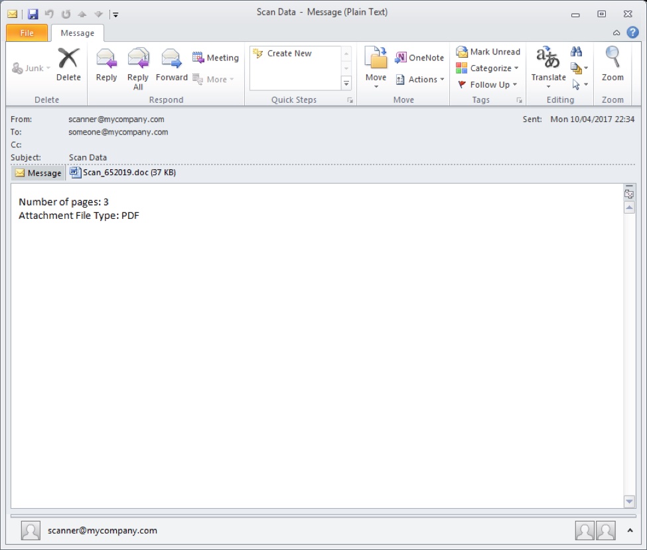647x550 pixels.
Task: Open the Junk dropdown
Action: [x=31, y=68]
